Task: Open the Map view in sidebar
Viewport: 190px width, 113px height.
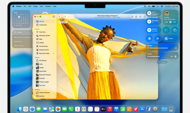Action: [39, 39]
